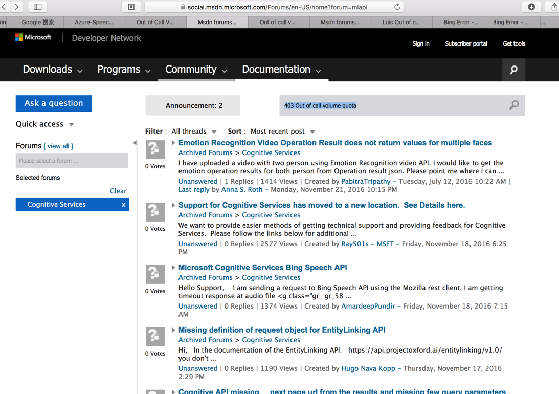Image resolution: width=559 pixels, height=394 pixels.
Task: Open AmardeepPundir's profile link
Action: tap(368, 306)
